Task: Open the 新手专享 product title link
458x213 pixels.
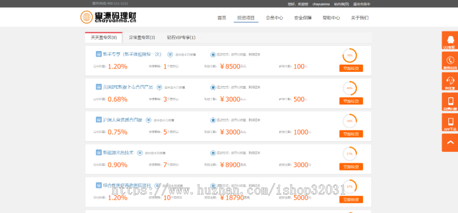Action: point(132,54)
